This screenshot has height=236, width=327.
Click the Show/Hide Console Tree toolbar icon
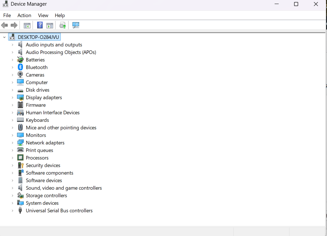[27, 25]
